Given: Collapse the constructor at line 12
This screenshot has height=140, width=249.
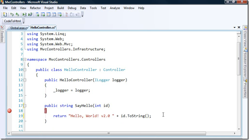Looking at the screenshot, I should click(x=25, y=80).
